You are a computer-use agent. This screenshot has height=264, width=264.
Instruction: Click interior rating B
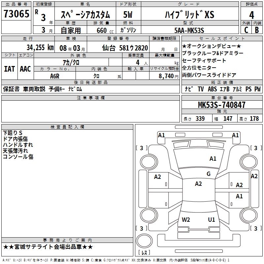[257, 30]
